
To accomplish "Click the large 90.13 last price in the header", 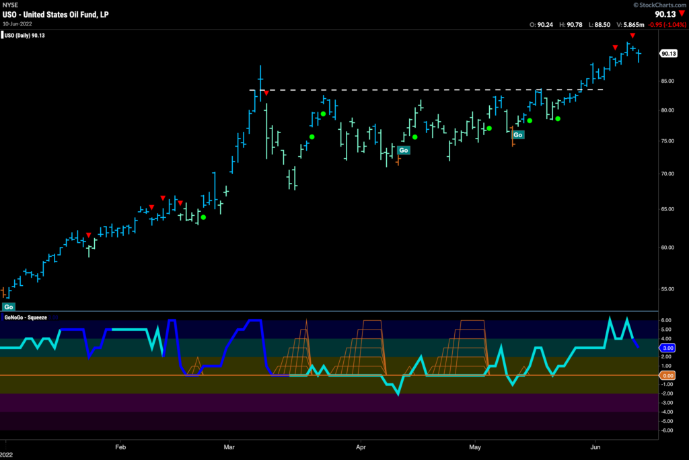I will 665,14.
